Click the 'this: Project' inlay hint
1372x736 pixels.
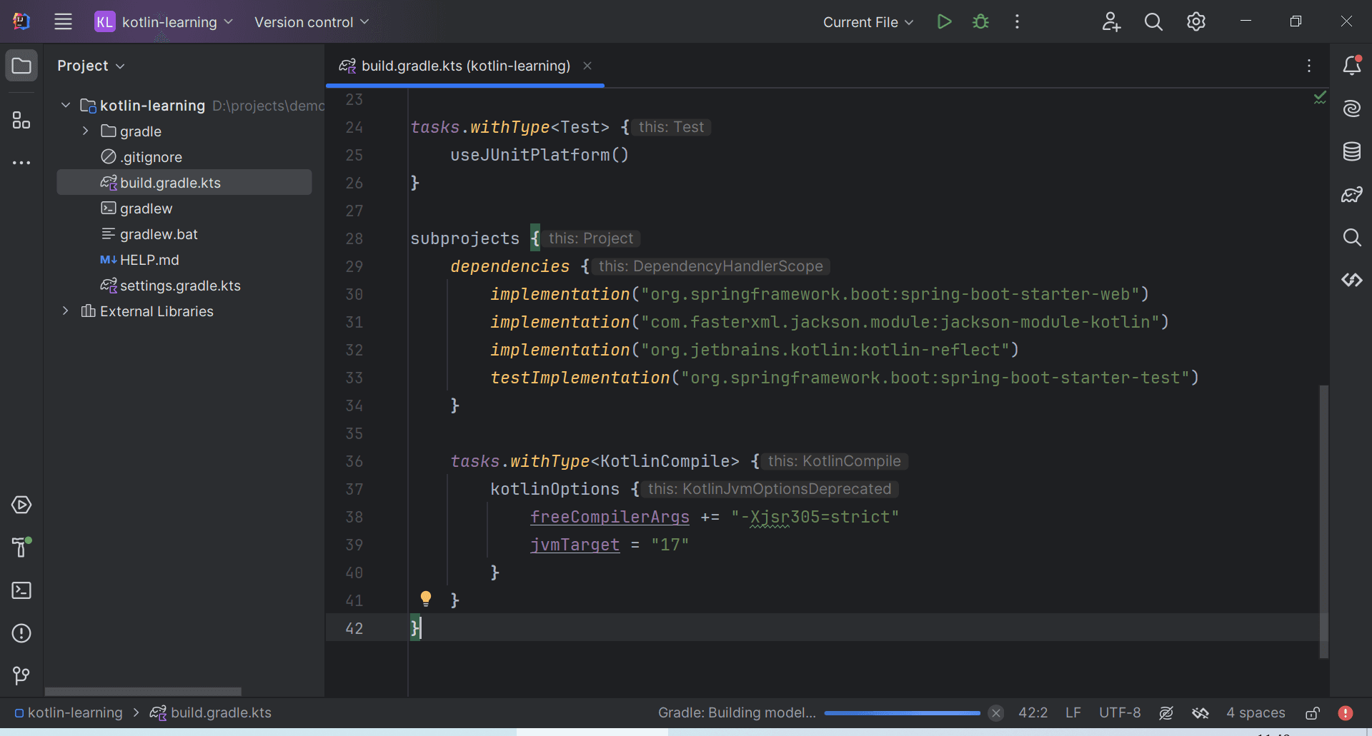coord(590,238)
